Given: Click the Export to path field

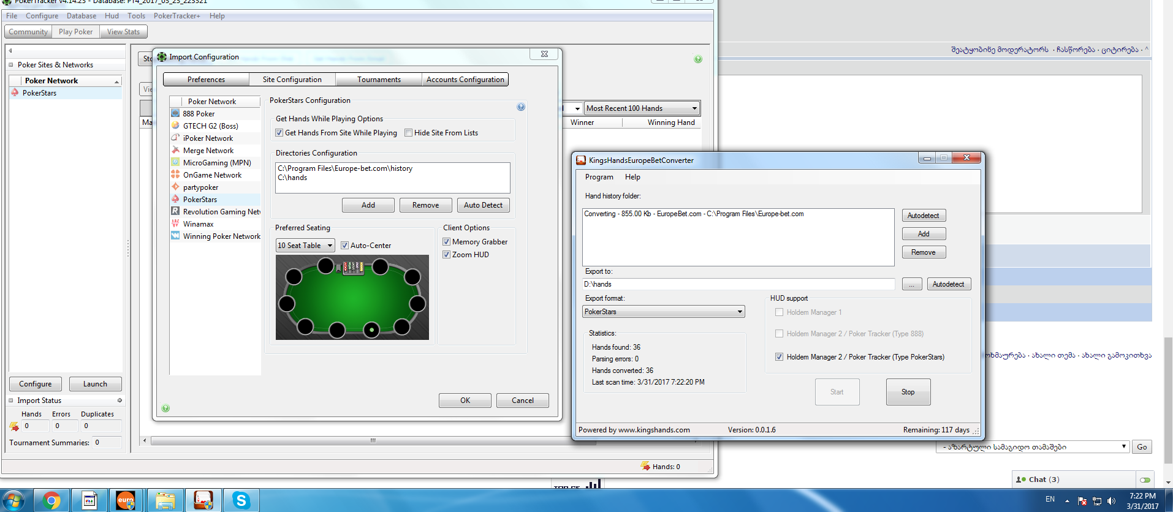Looking at the screenshot, I should [738, 284].
